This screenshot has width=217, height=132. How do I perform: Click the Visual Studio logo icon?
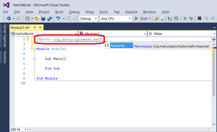(6, 5)
